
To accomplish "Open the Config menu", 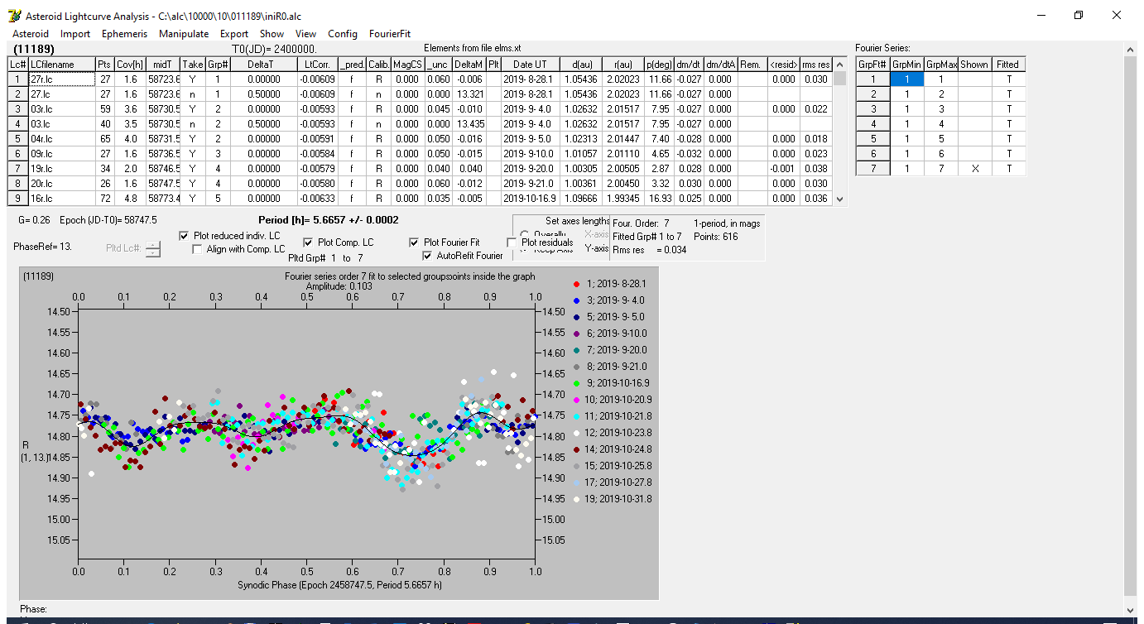I will (x=343, y=34).
